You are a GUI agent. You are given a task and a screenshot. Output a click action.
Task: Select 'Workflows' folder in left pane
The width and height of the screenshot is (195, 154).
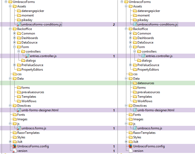click(29, 101)
